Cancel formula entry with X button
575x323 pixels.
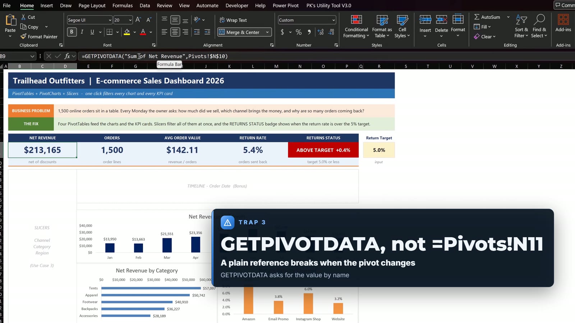point(49,56)
